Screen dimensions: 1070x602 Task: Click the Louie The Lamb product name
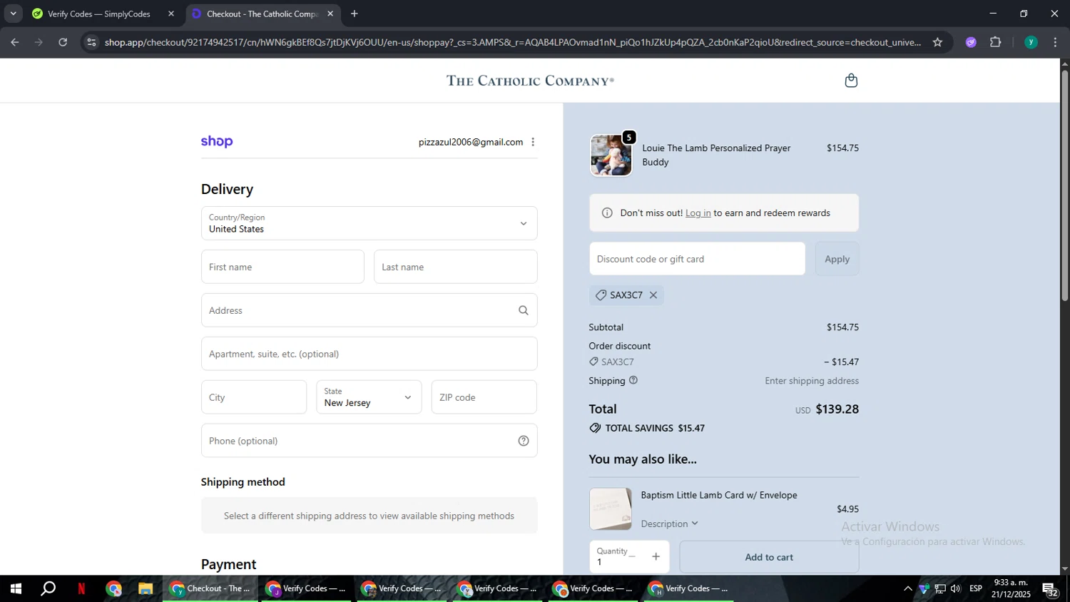point(716,155)
